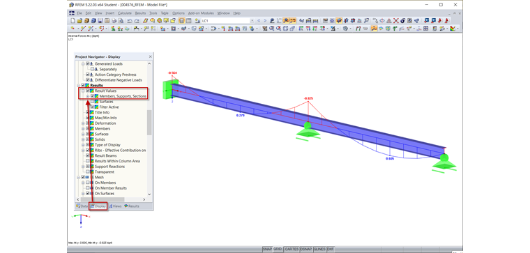Open the Add-on Modules menu
Image resolution: width=530 pixels, height=253 pixels.
[201, 13]
